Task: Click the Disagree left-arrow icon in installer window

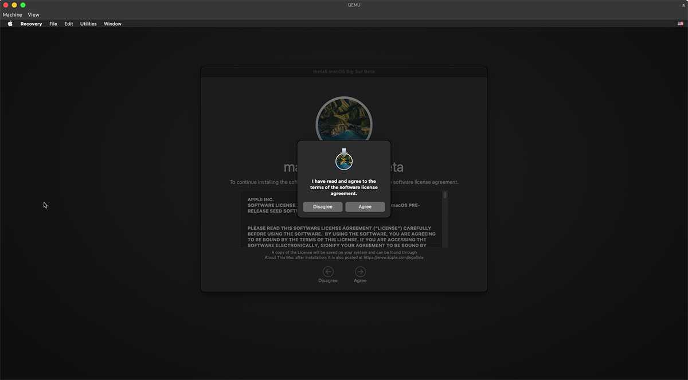Action: point(328,272)
